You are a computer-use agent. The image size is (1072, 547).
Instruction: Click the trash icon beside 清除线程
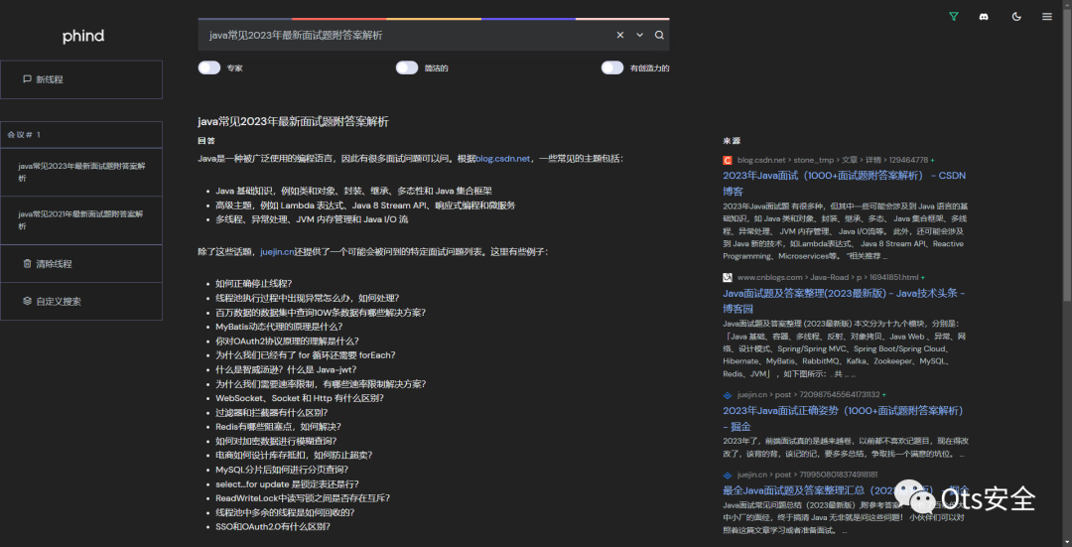click(28, 264)
